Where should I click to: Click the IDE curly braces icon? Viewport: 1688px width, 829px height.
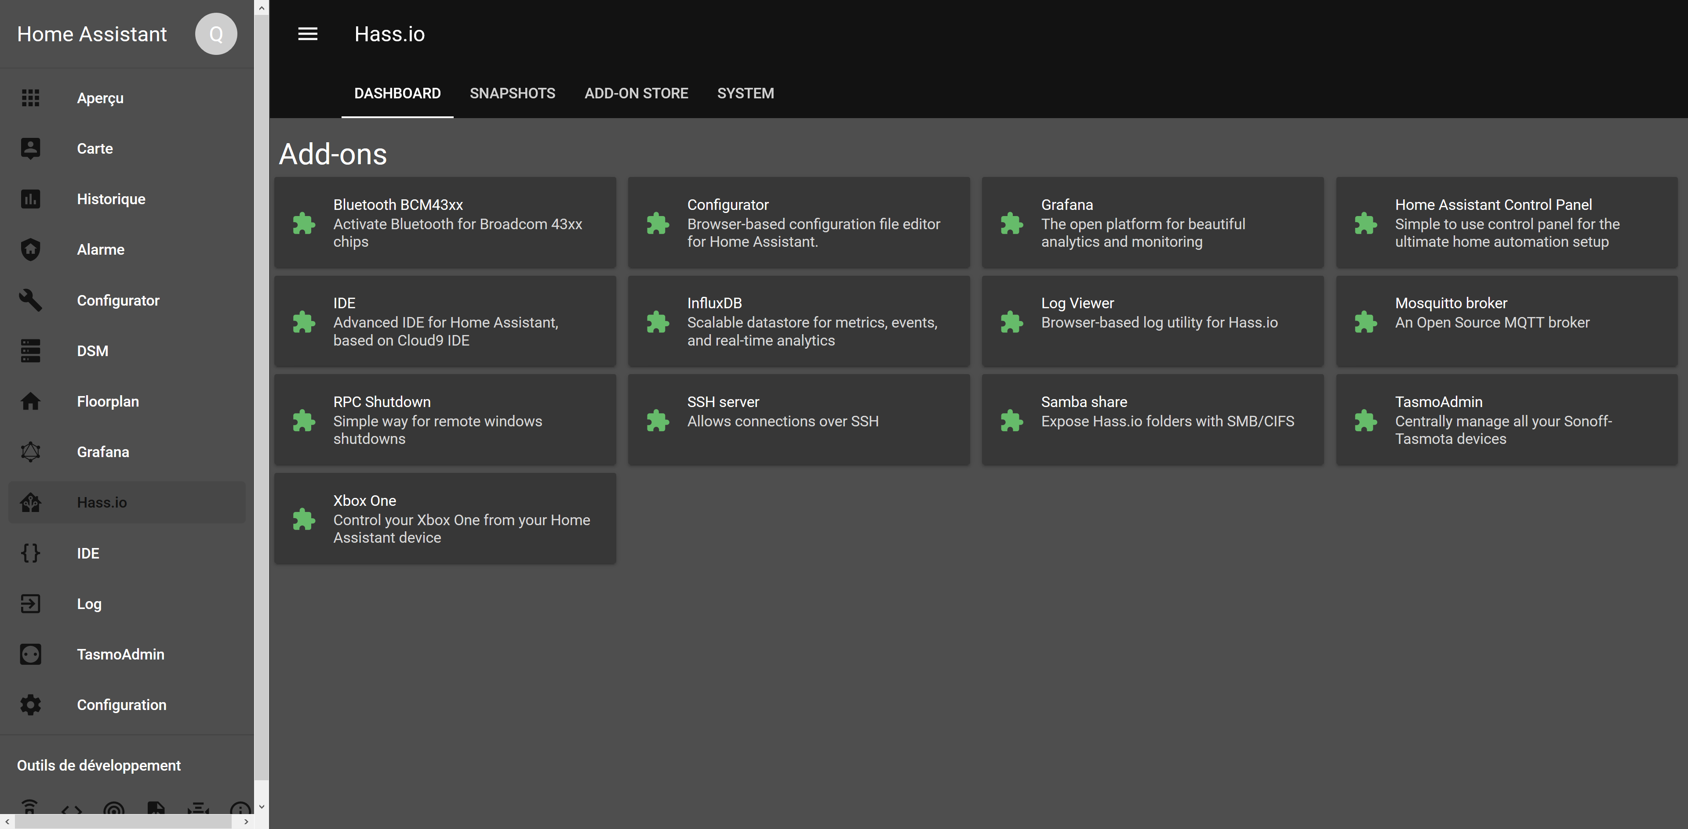click(x=30, y=553)
